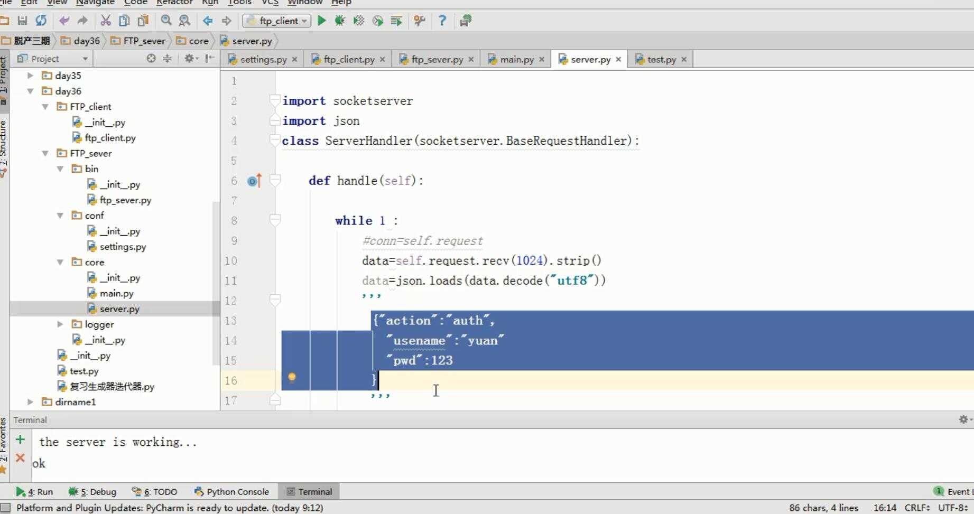Open the Window menu

pyautogui.click(x=305, y=2)
